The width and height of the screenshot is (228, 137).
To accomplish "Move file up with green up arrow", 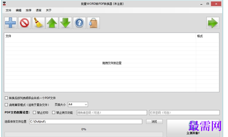I will [x=52, y=23].
